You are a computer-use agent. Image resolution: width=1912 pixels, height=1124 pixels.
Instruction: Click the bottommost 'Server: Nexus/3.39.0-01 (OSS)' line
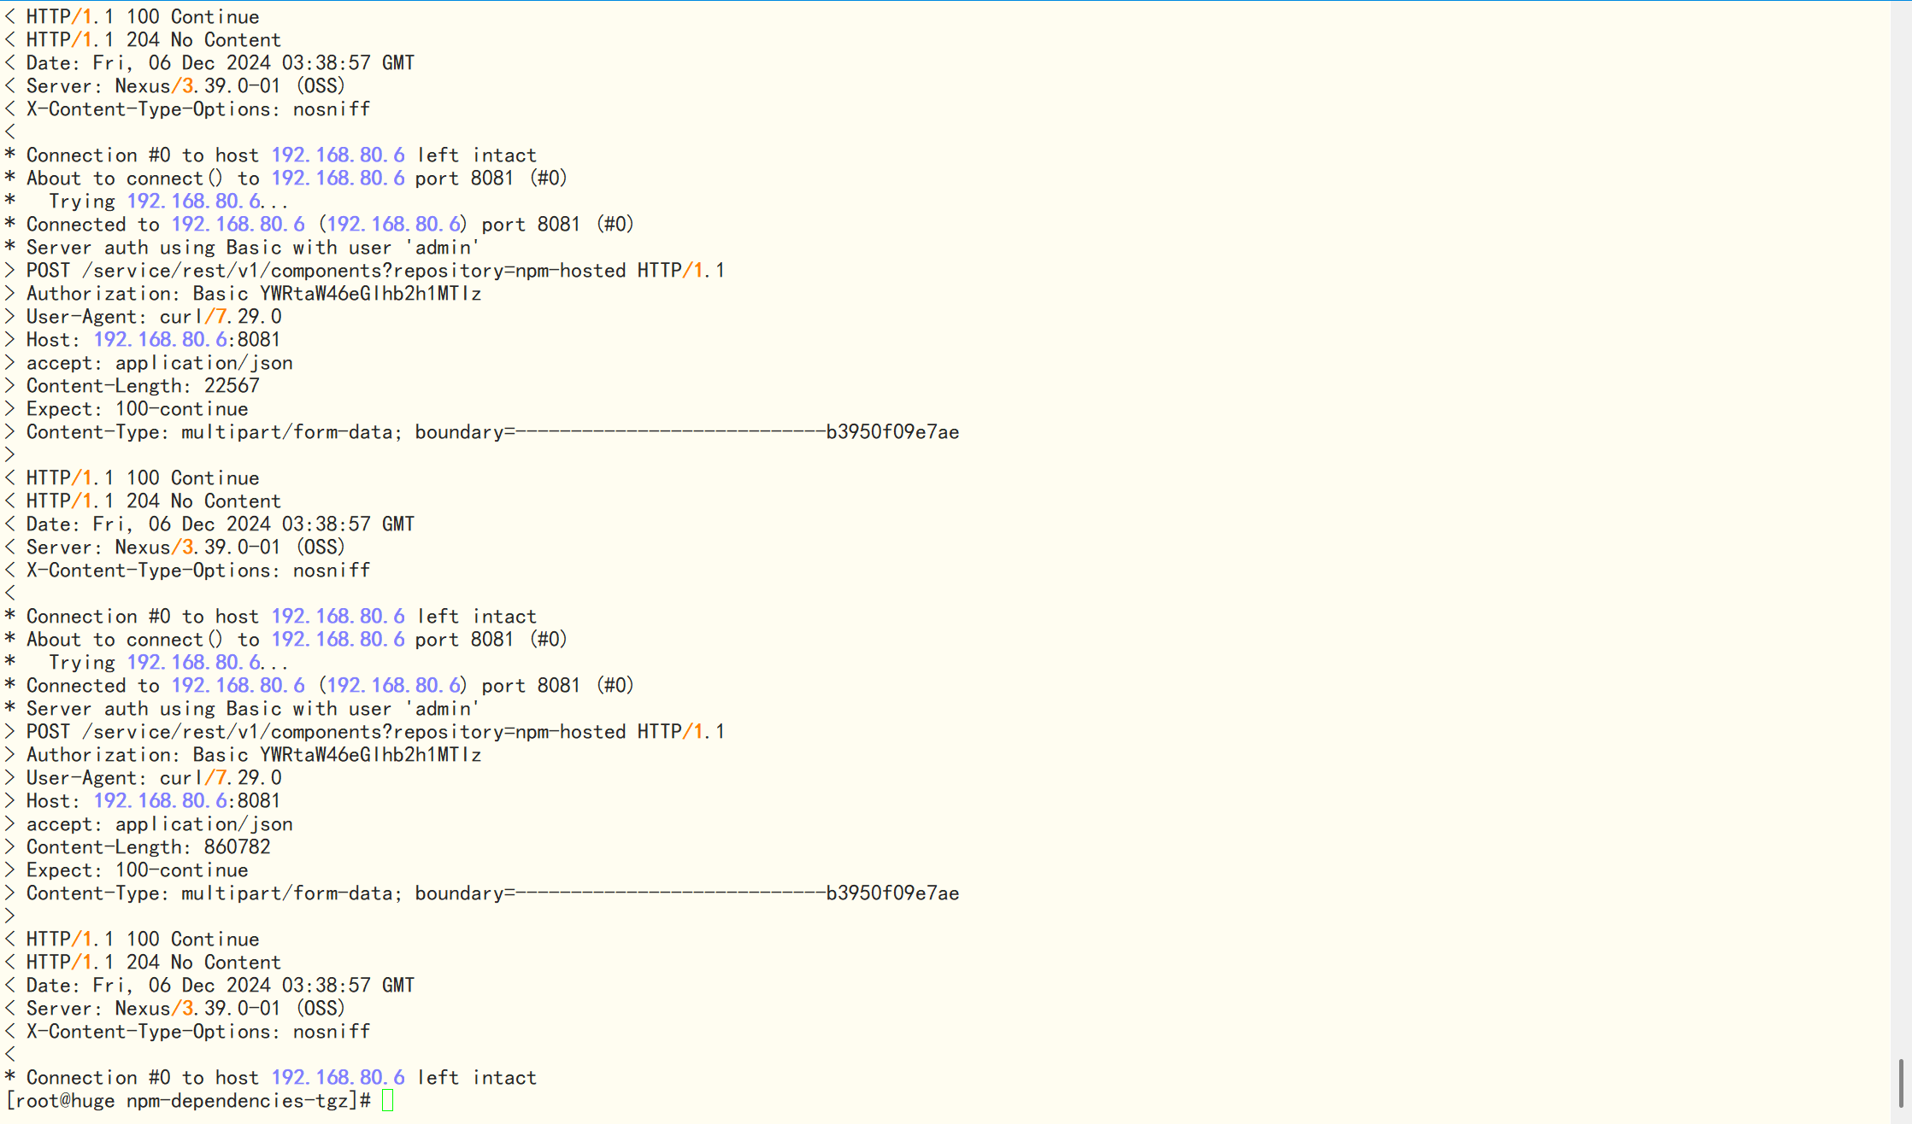185,1009
